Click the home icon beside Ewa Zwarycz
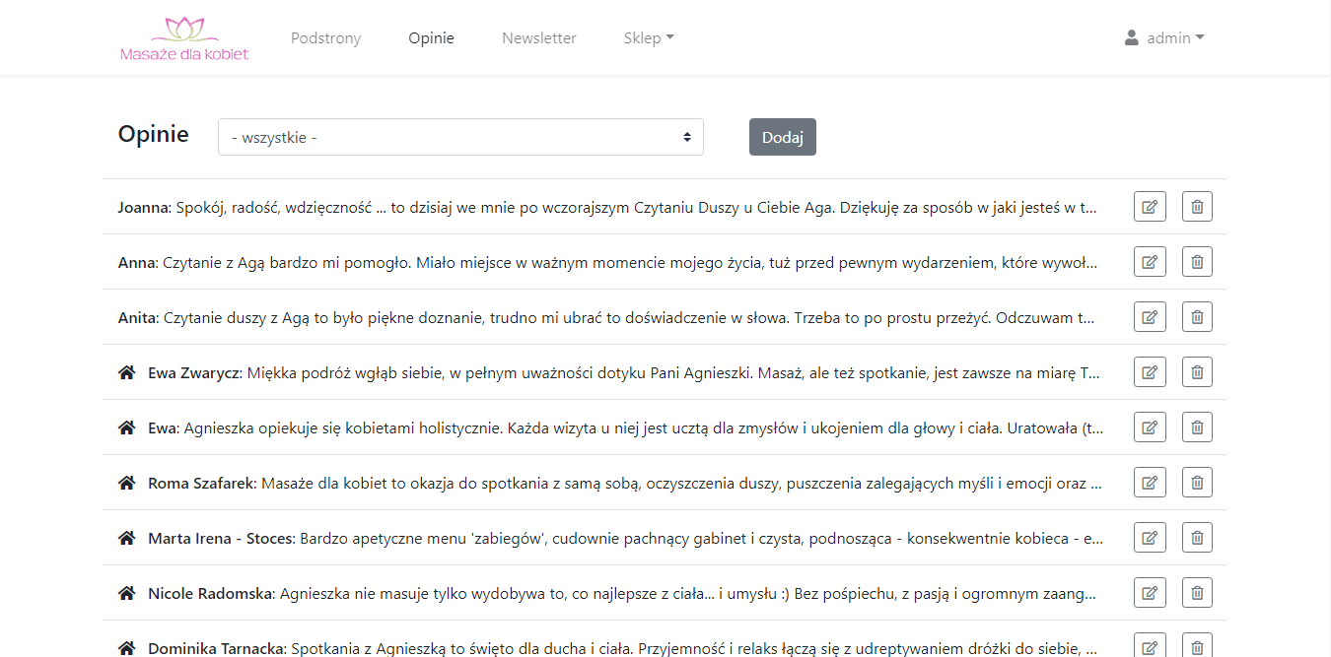Image resolution: width=1331 pixels, height=657 pixels. point(126,371)
